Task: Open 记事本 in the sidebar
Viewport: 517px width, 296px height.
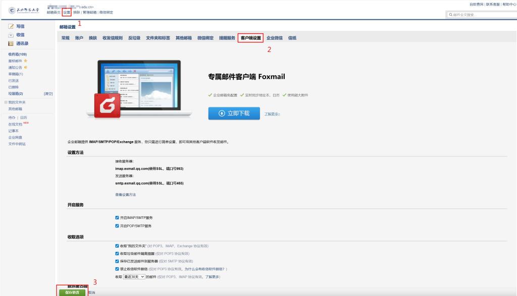Action: [14, 131]
